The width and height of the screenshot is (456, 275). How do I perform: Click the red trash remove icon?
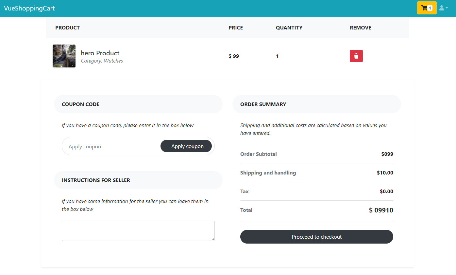[x=356, y=56]
